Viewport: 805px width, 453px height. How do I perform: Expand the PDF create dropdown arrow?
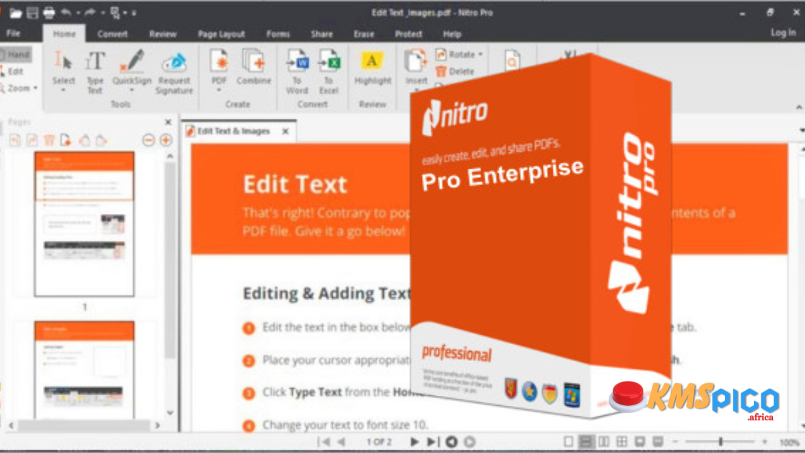point(219,91)
